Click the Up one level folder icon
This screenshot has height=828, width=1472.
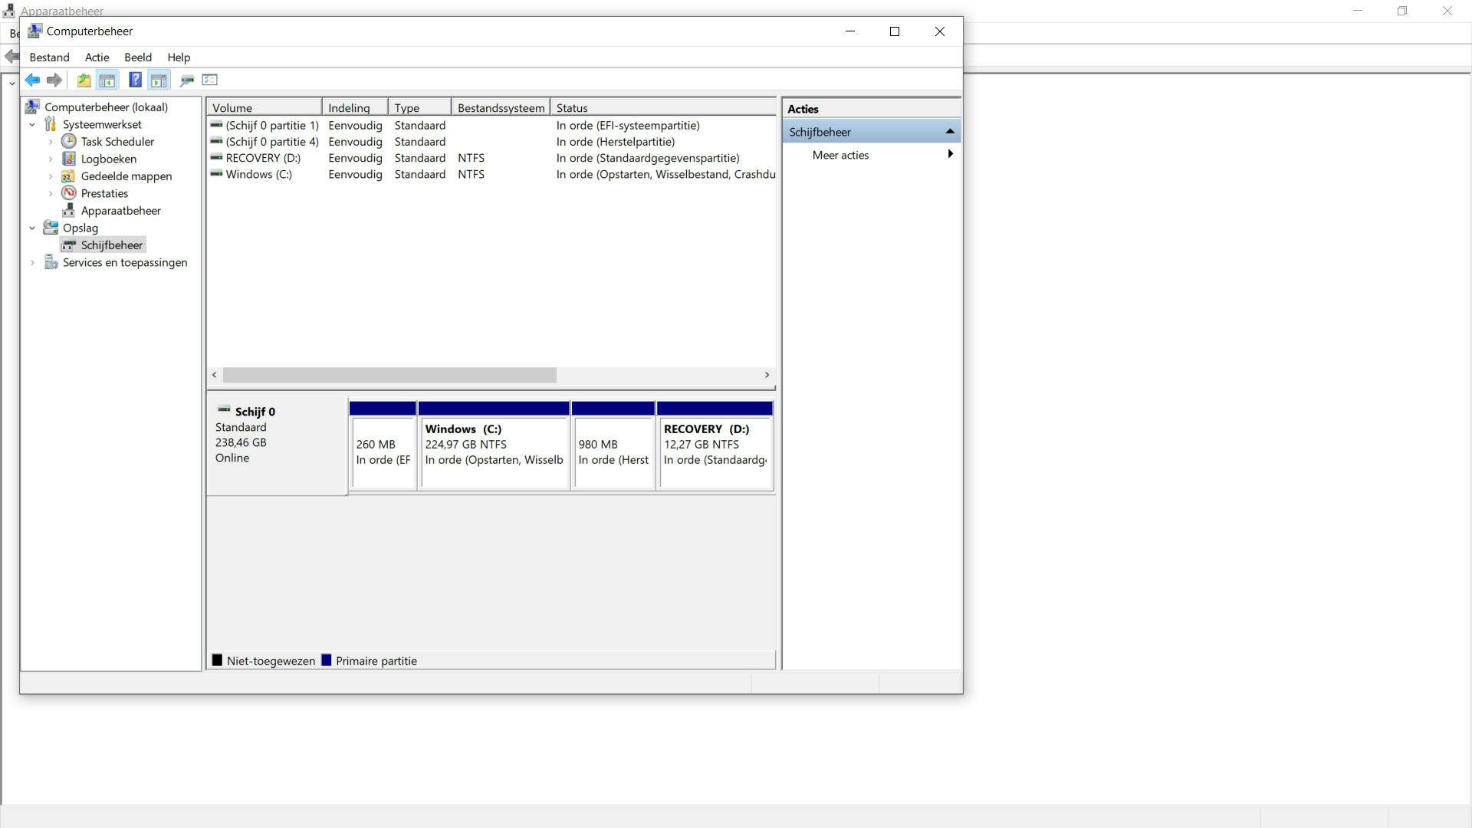coord(84,80)
